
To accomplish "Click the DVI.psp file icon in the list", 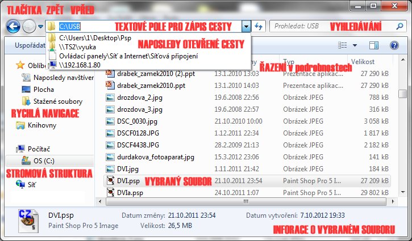I will pyautogui.click(x=110, y=181).
